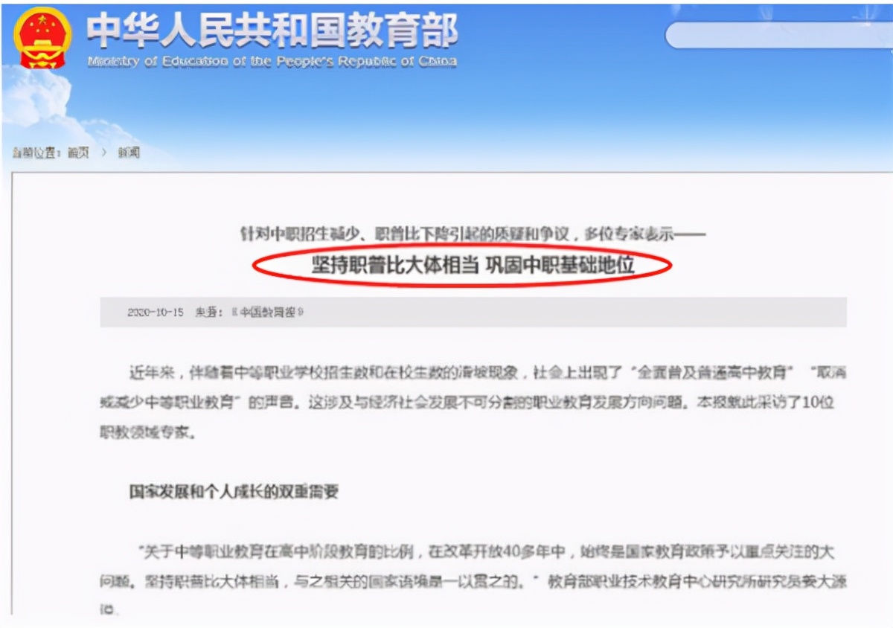Click the publish date 2020-10-15

point(155,313)
